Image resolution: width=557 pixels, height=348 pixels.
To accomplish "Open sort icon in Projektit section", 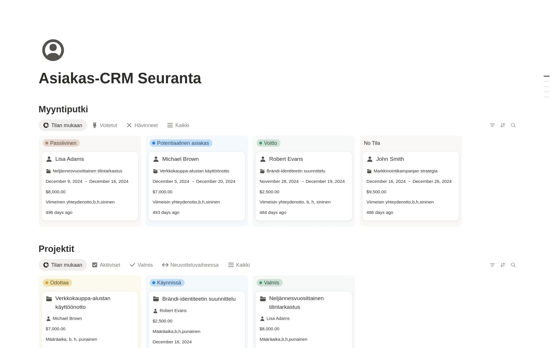I will [x=503, y=265].
